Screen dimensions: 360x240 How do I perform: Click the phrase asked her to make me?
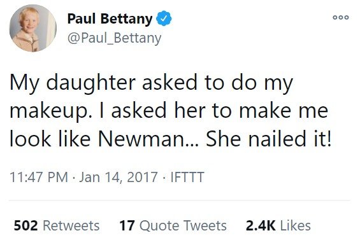[219, 111]
